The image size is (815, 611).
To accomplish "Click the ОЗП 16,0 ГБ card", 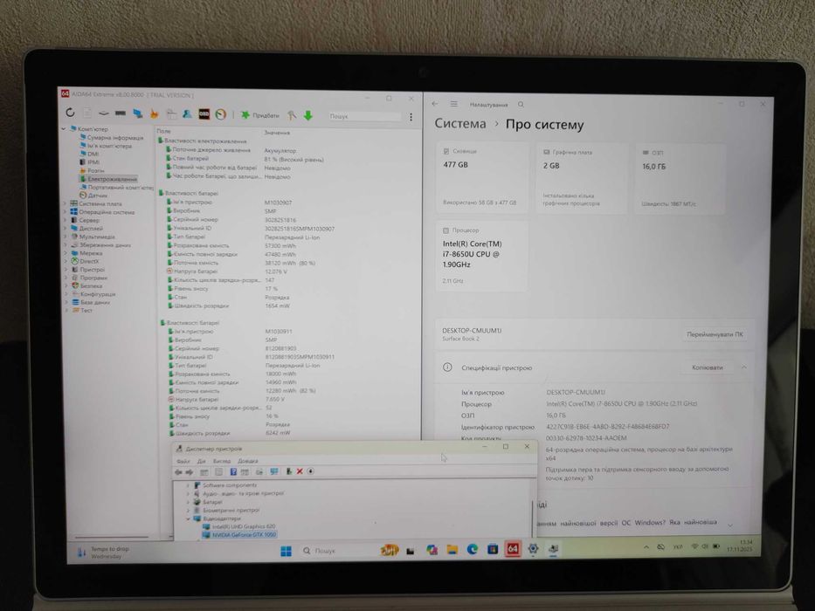I will pos(680,179).
